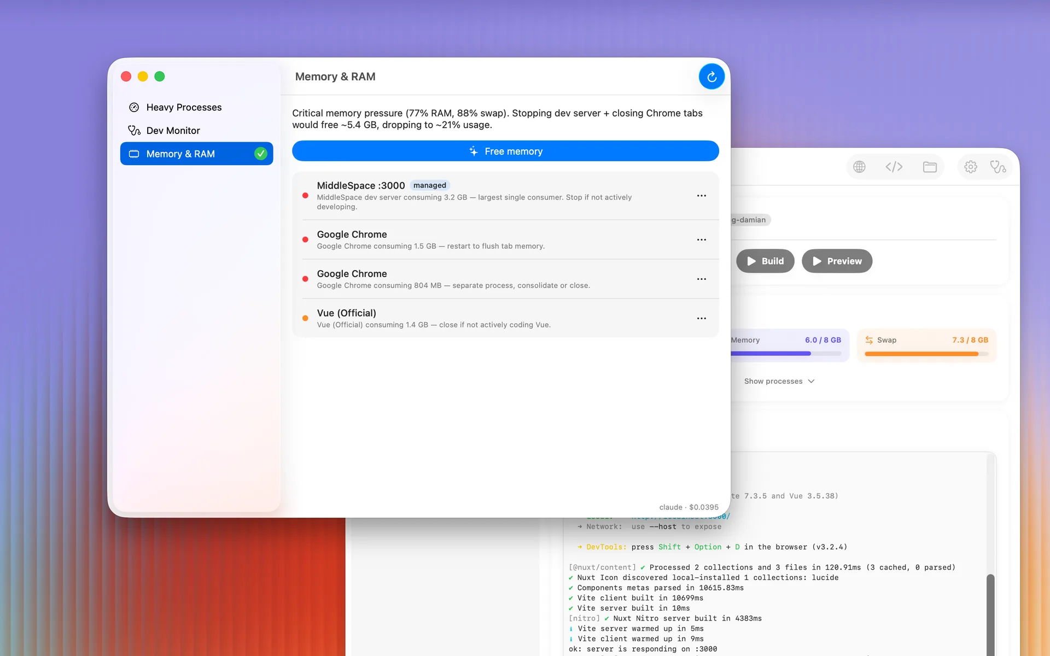Click the code brackets icon in background window
The width and height of the screenshot is (1050, 656).
click(894, 167)
